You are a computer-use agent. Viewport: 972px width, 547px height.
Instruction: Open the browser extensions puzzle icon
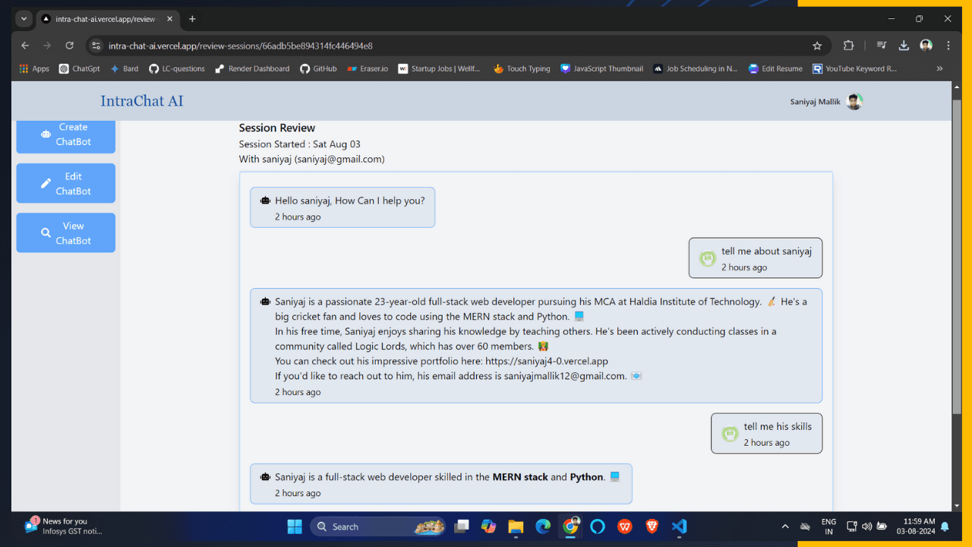click(849, 46)
